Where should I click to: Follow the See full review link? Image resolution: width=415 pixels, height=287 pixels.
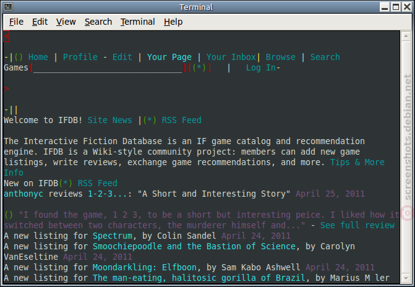(357, 225)
